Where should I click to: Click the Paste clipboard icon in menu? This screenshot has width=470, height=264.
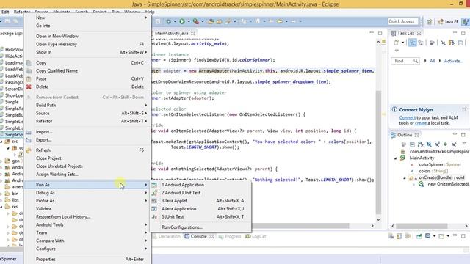point(29,79)
